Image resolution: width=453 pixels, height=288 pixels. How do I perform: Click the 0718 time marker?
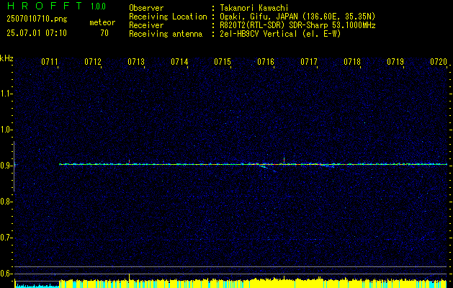[x=352, y=62]
